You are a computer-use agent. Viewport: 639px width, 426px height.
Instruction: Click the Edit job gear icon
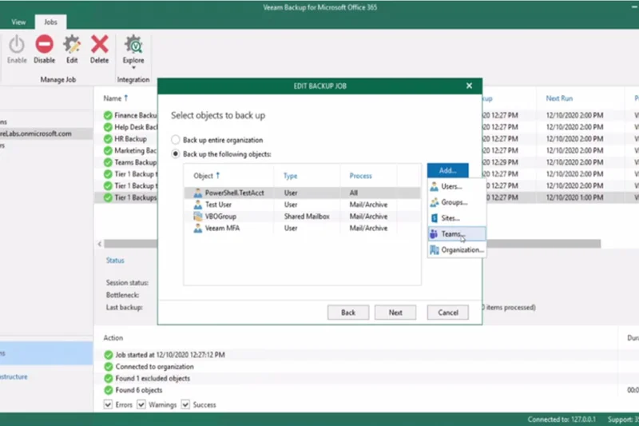[x=72, y=44]
